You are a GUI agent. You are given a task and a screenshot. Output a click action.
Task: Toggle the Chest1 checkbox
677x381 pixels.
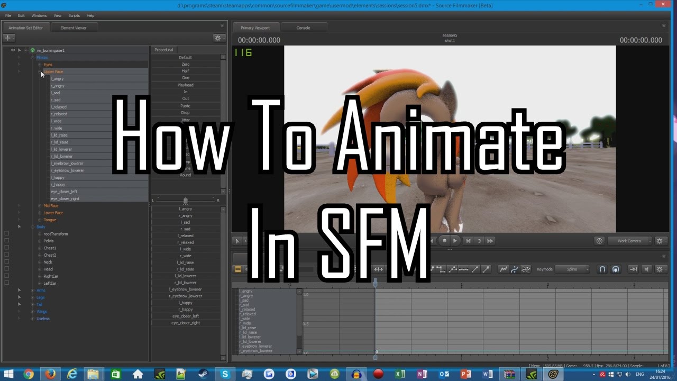tap(7, 248)
